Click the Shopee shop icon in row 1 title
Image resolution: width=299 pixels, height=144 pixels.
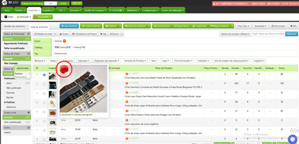point(127,73)
